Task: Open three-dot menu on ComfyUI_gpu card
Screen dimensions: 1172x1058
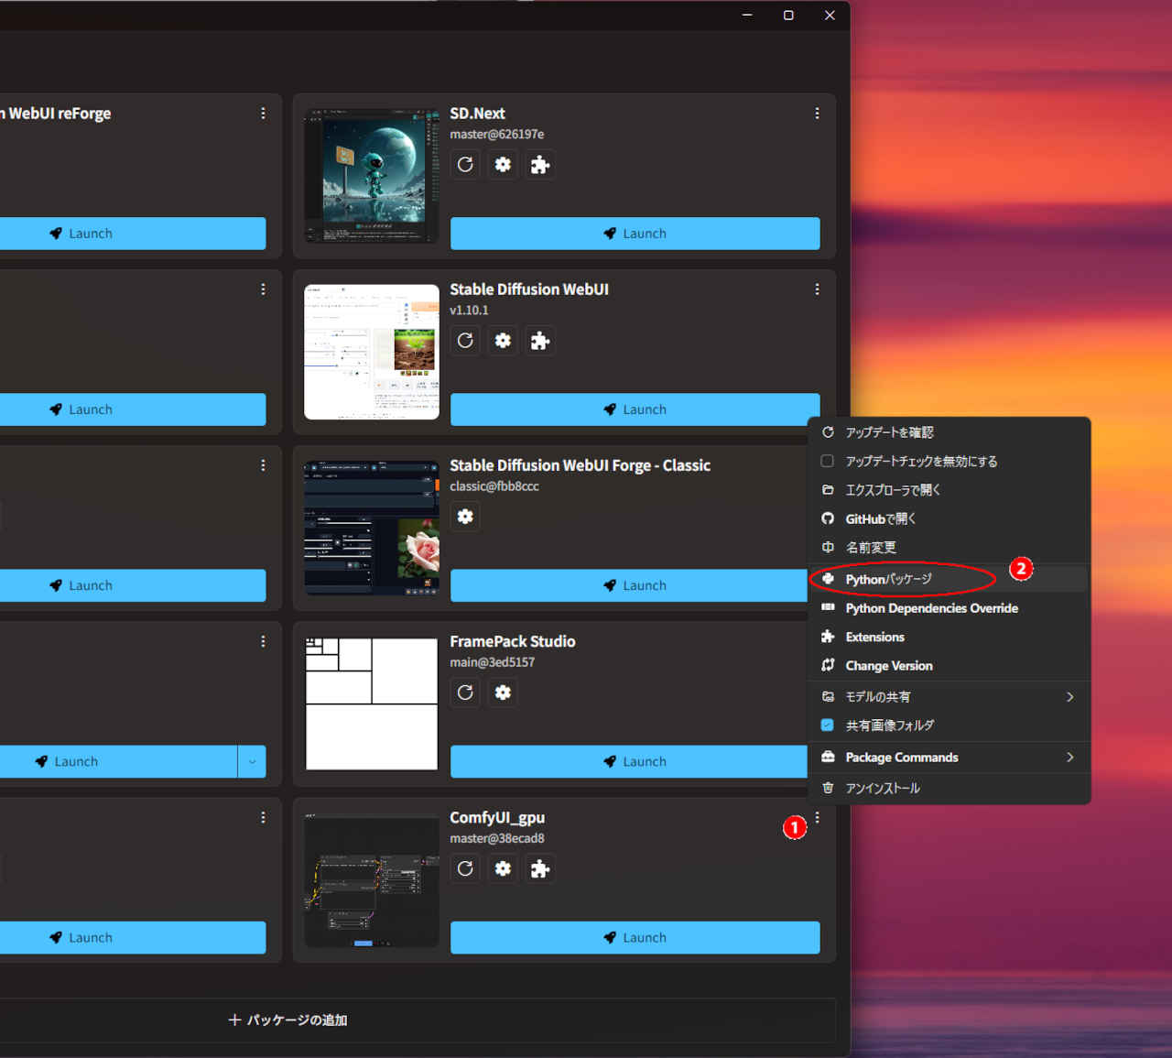Action: 817,817
